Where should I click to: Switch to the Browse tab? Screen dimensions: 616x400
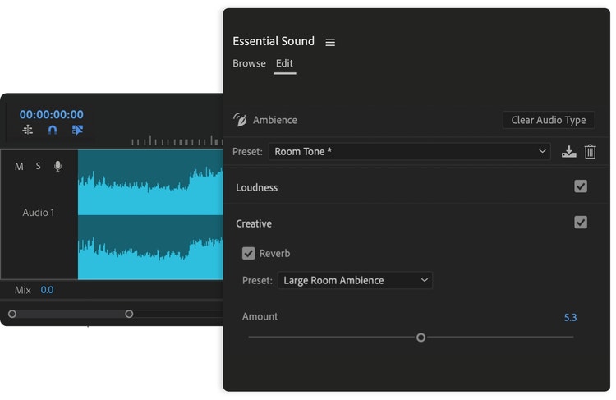click(249, 63)
